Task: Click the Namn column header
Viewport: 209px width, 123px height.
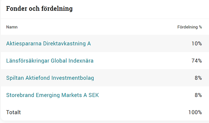Action: click(12, 27)
